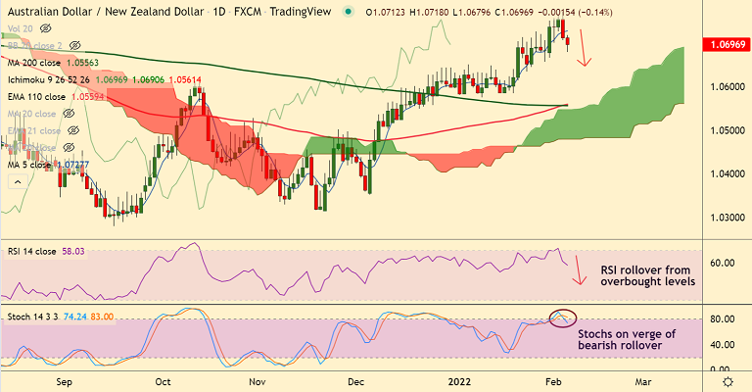This screenshot has width=752, height=392.
Task: Click low value L1.06796
Action: (x=472, y=13)
